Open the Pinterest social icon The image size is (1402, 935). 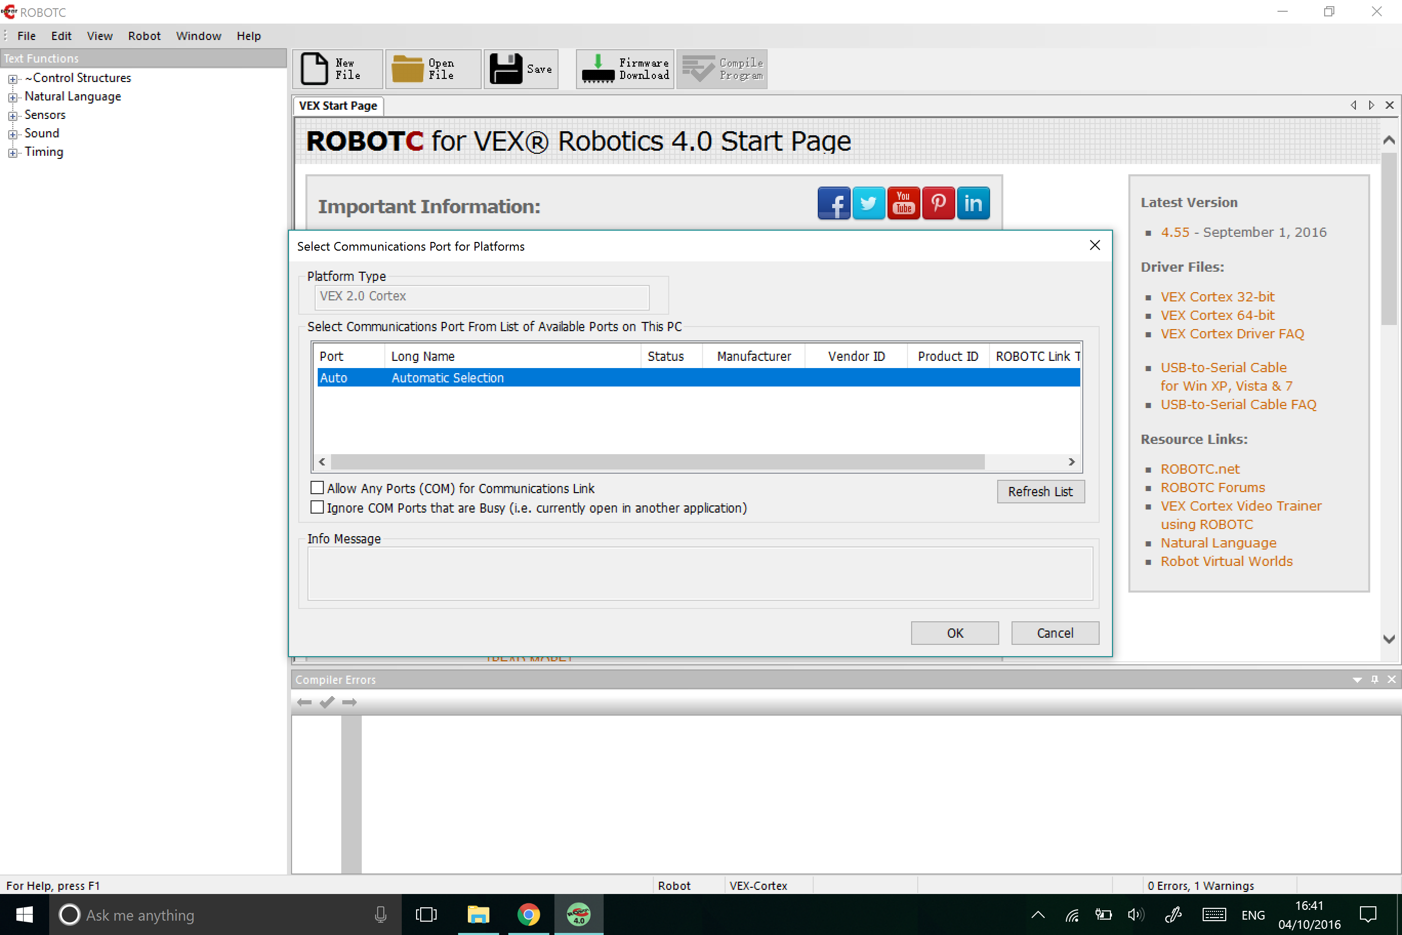938,203
